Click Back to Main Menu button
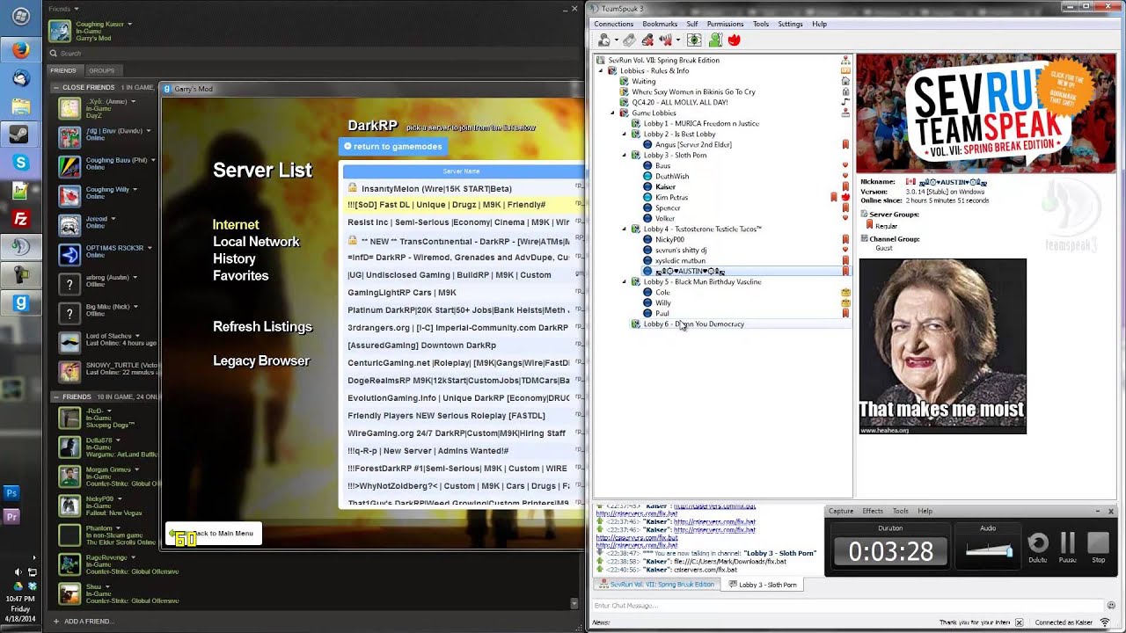Image resolution: width=1126 pixels, height=633 pixels. tap(214, 533)
